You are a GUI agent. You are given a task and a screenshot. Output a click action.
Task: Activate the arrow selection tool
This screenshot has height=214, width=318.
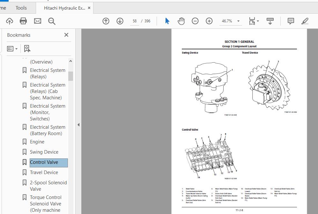[167, 21]
